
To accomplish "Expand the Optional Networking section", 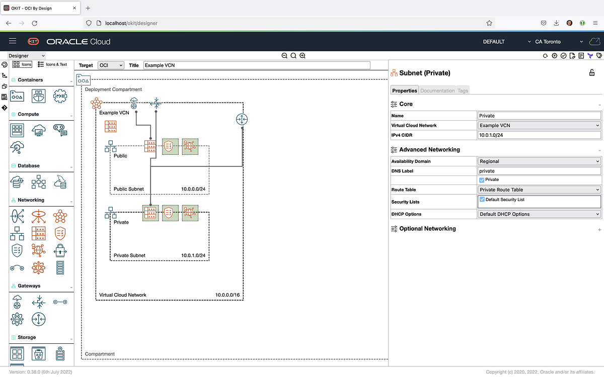I will click(x=599, y=229).
